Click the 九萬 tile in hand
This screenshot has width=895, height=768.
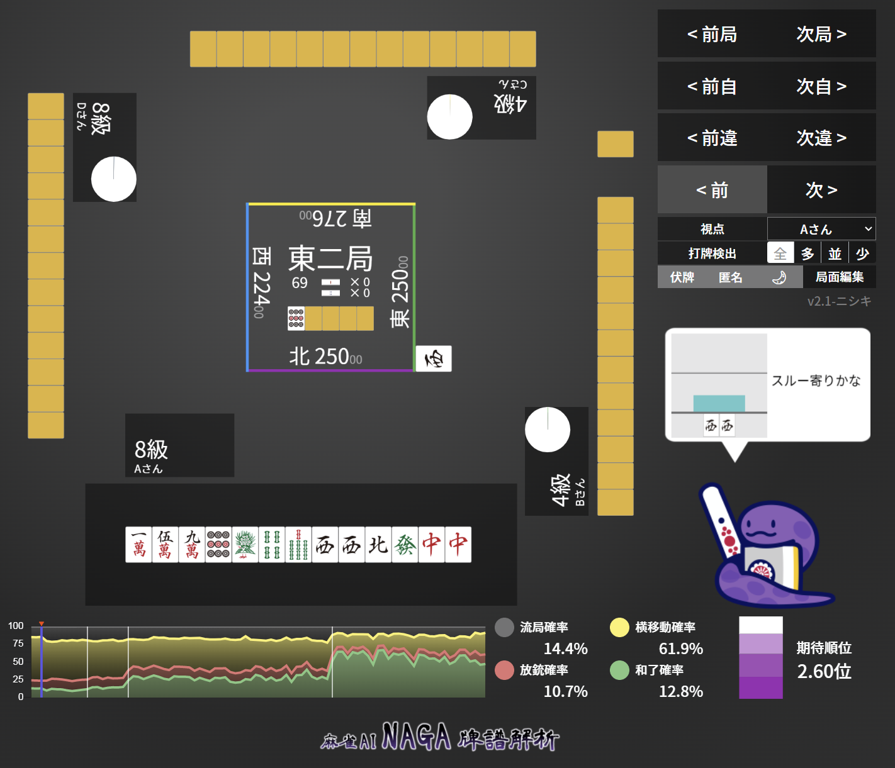pyautogui.click(x=192, y=545)
